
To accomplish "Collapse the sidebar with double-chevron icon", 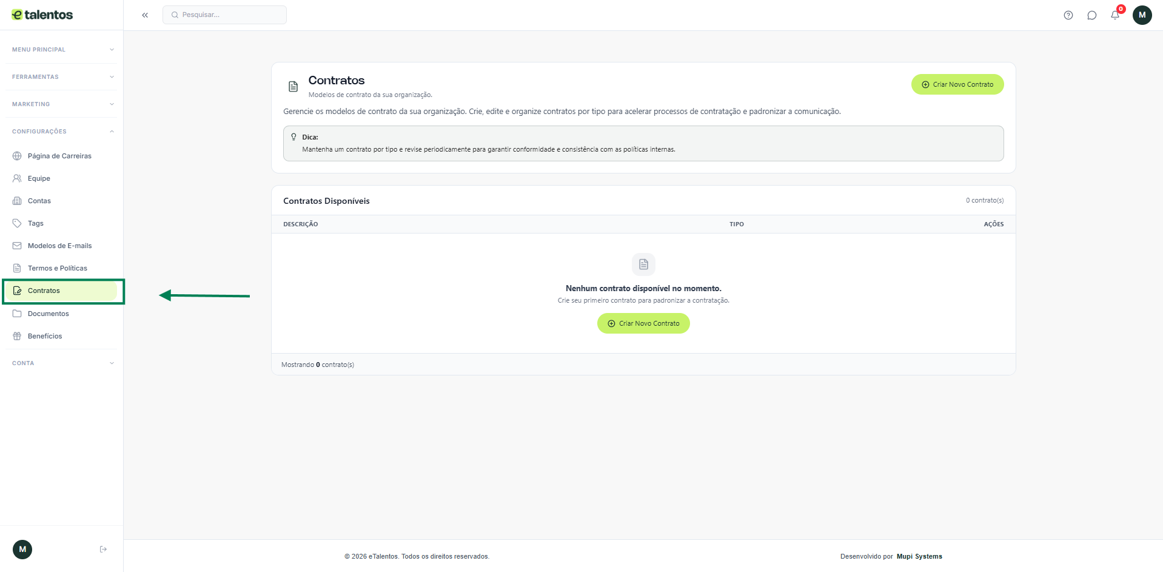I will 145,15.
